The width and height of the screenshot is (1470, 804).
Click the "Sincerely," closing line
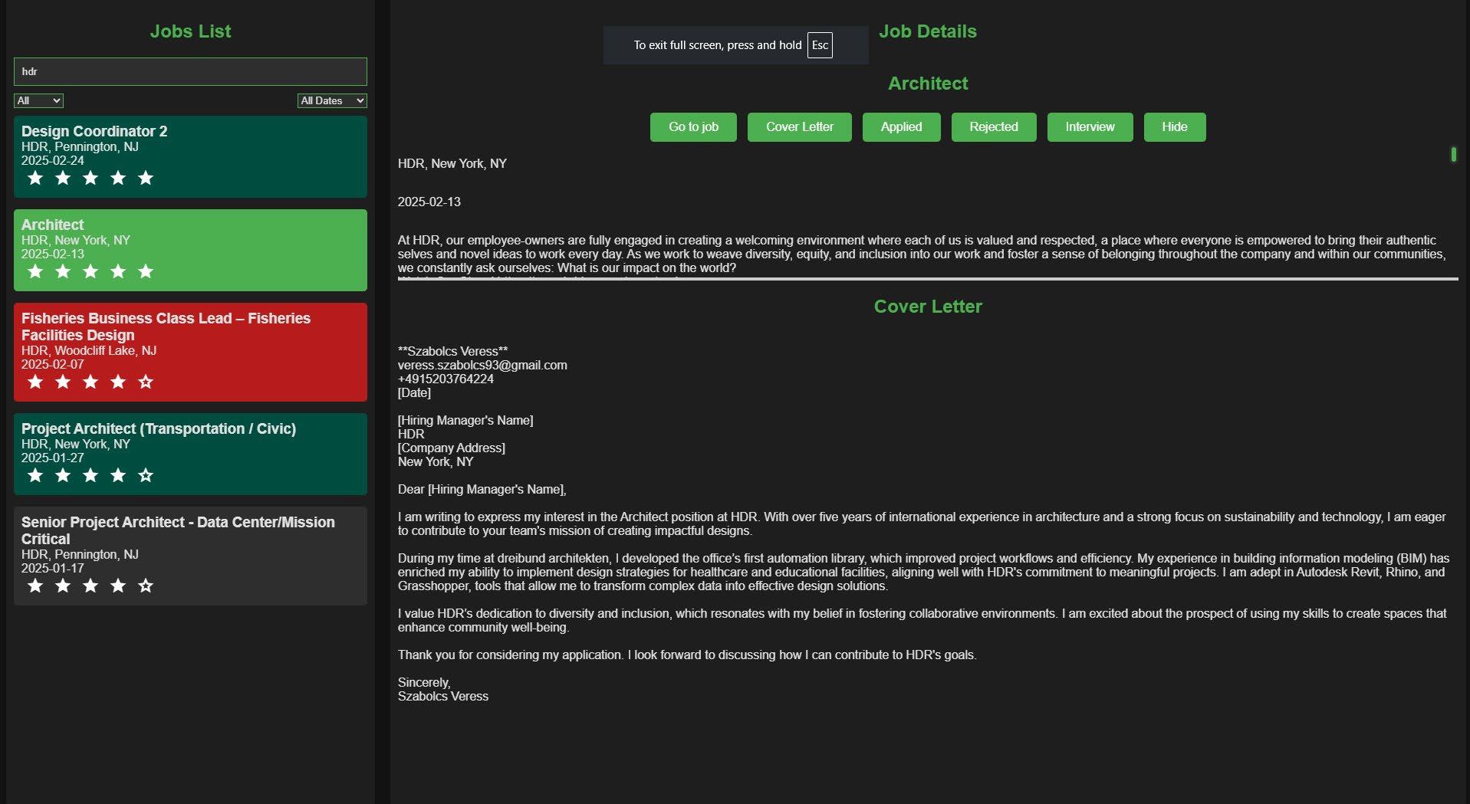point(424,682)
